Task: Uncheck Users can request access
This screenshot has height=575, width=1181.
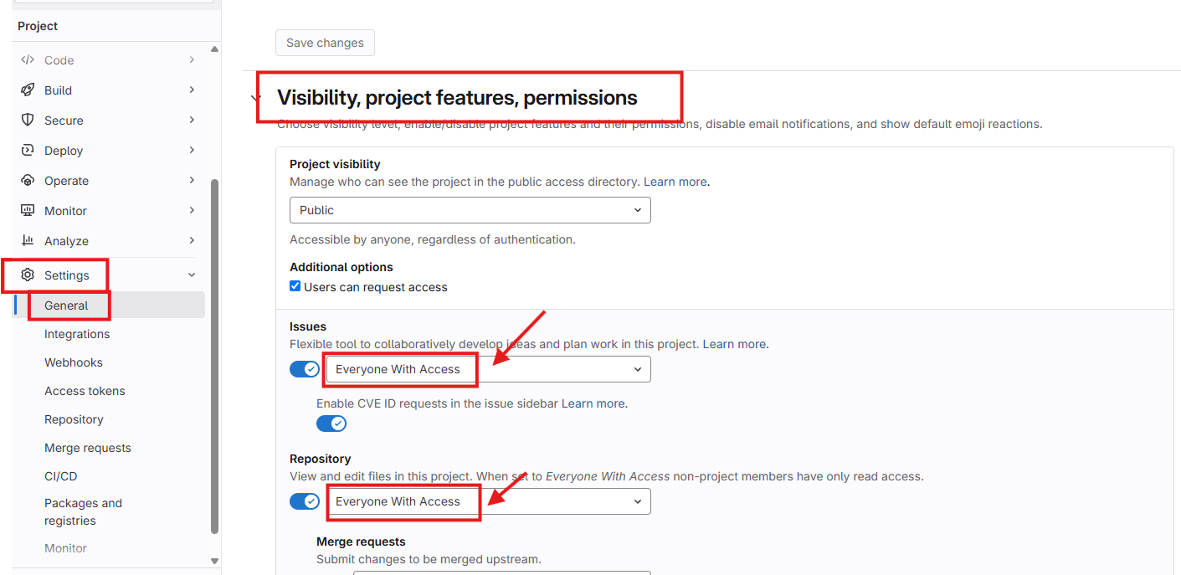Action: pos(295,286)
